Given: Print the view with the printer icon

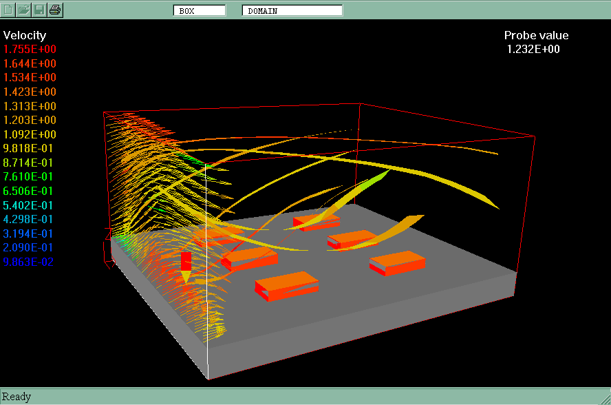Looking at the screenshot, I should pyautogui.click(x=56, y=10).
